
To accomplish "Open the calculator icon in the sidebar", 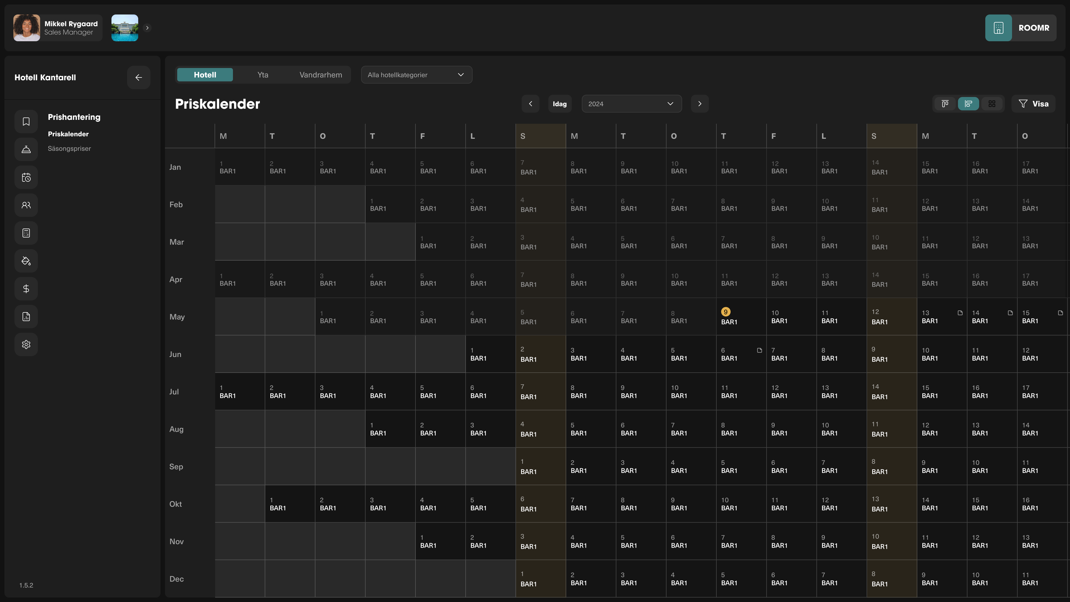I will click(26, 233).
